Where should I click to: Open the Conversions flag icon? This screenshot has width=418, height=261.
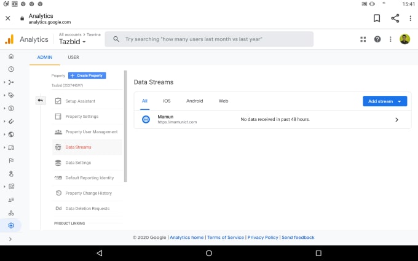[x=11, y=161]
